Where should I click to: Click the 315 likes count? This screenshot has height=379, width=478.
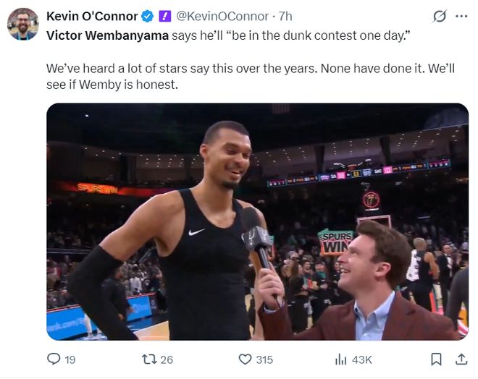[x=264, y=359]
